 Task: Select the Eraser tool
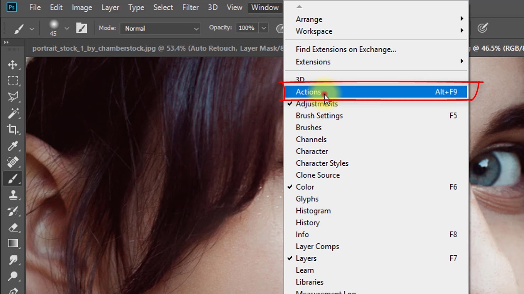13,227
